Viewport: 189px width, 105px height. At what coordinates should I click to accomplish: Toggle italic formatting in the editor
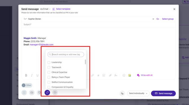(x=32, y=75)
